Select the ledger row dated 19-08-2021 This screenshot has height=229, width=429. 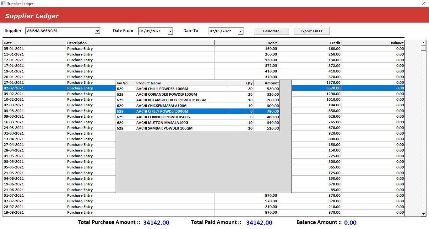[x=204, y=212]
